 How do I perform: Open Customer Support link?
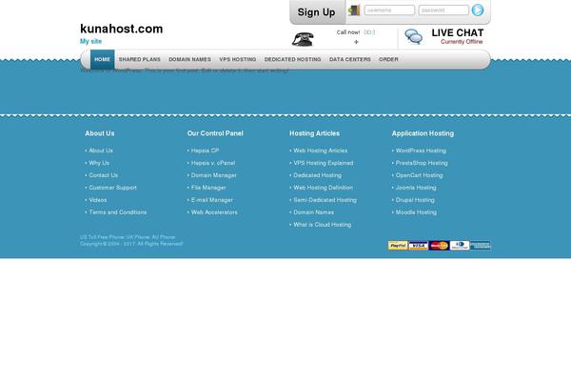[113, 188]
